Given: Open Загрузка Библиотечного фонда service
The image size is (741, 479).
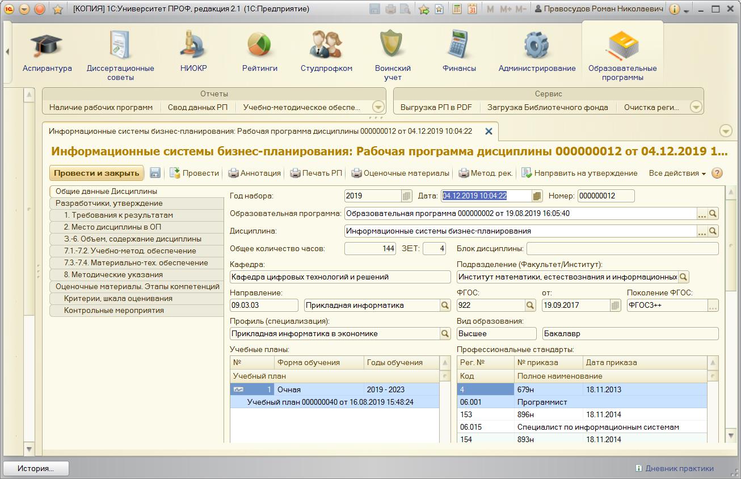Looking at the screenshot, I should [x=548, y=107].
